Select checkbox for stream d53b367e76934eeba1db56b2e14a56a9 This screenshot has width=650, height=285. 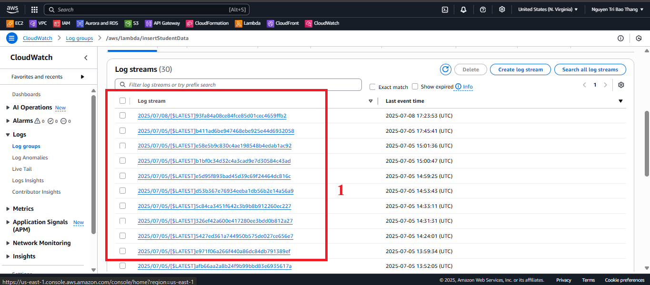click(x=122, y=190)
